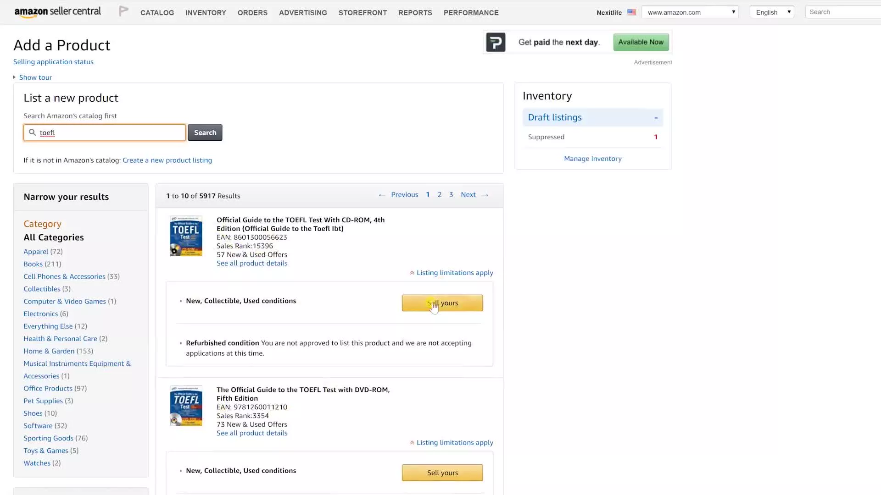
Task: Open the REPORTS menu
Action: coord(415,13)
